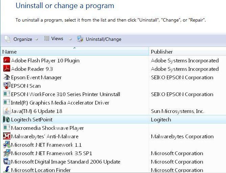This screenshot has width=226, height=173.
Task: Select Adobe Flash Player 10 Plugin name
Action: click(45, 61)
